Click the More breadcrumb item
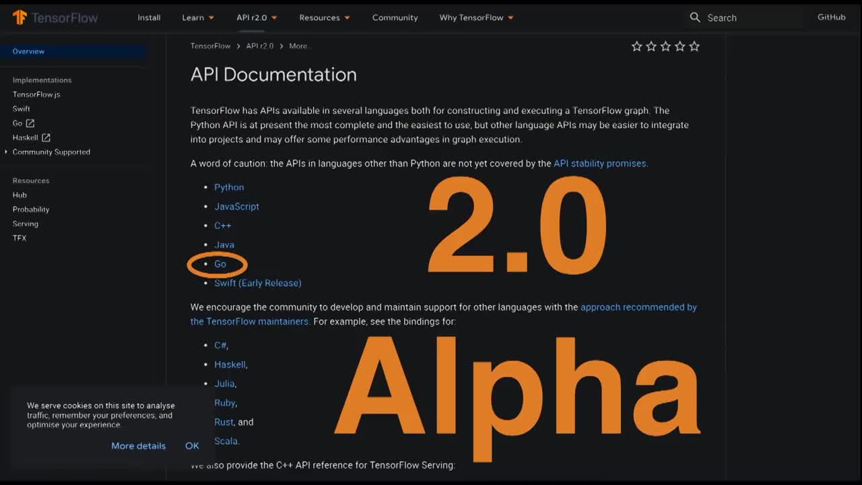 click(300, 46)
